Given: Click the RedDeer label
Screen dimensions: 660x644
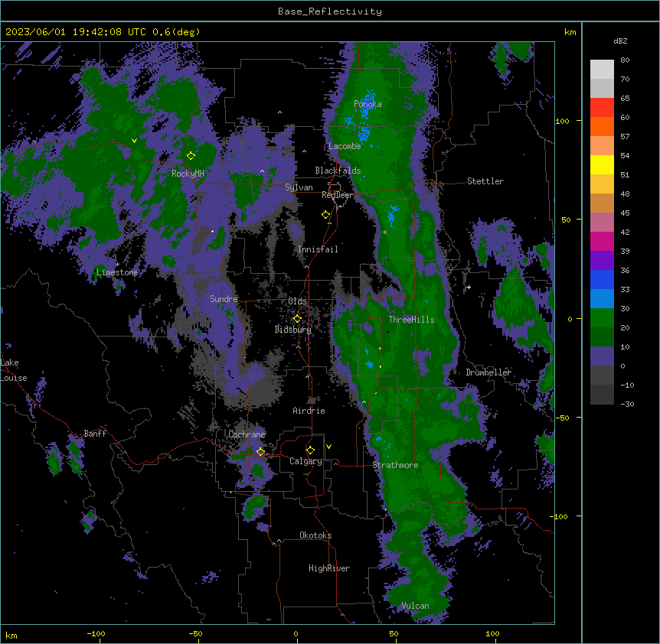Looking at the screenshot, I should 338,195.
